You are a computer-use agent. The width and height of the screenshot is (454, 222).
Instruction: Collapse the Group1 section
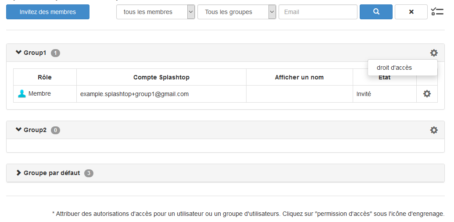(x=18, y=52)
